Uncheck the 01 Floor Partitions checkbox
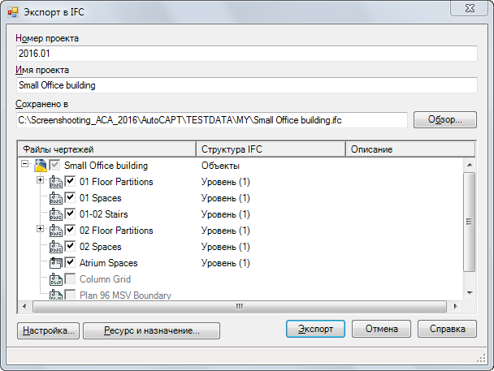494x371 pixels. click(70, 182)
